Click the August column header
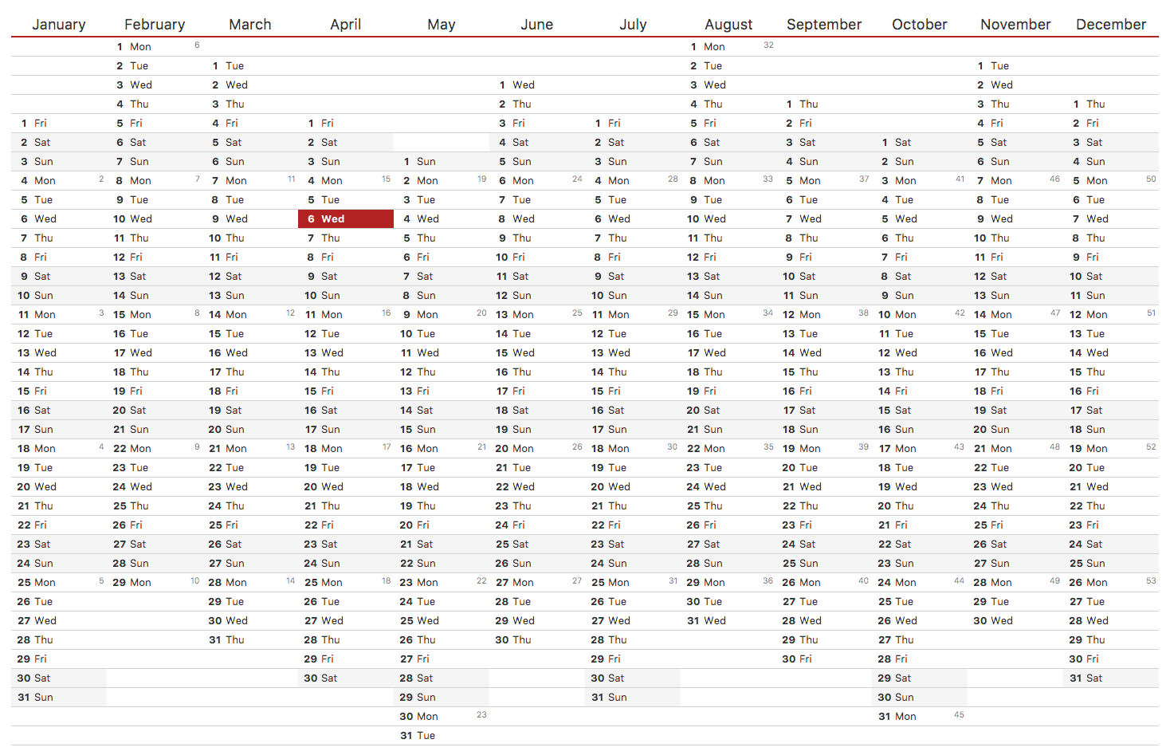Screen dimensions: 1170x755 728,25
